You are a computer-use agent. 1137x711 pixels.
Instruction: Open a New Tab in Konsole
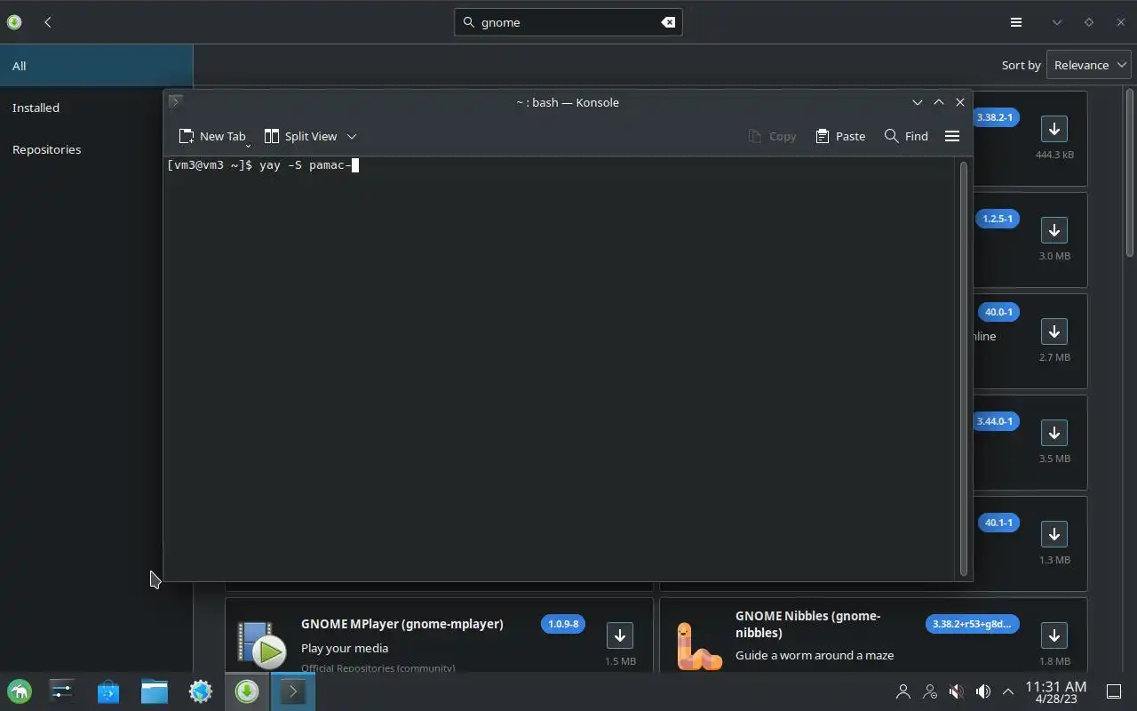click(212, 136)
